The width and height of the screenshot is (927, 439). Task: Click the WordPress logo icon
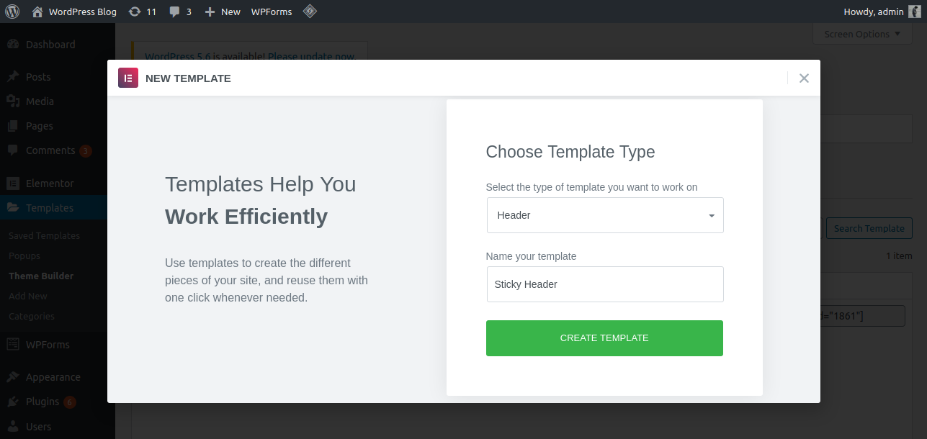[12, 12]
